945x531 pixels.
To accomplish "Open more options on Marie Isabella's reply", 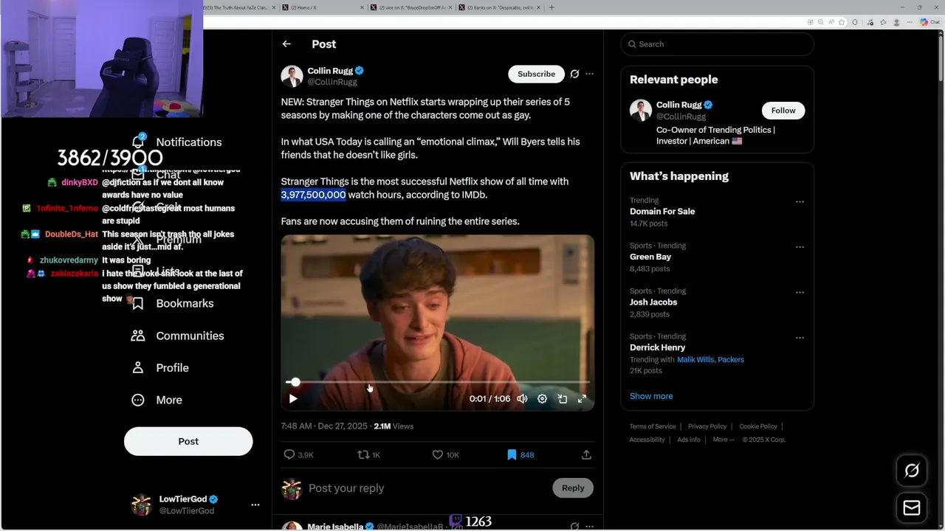I will (589, 527).
